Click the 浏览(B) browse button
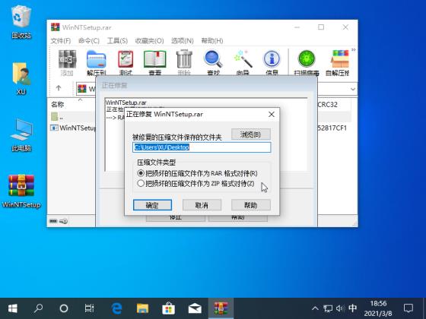The width and height of the screenshot is (426, 319). pyautogui.click(x=251, y=134)
